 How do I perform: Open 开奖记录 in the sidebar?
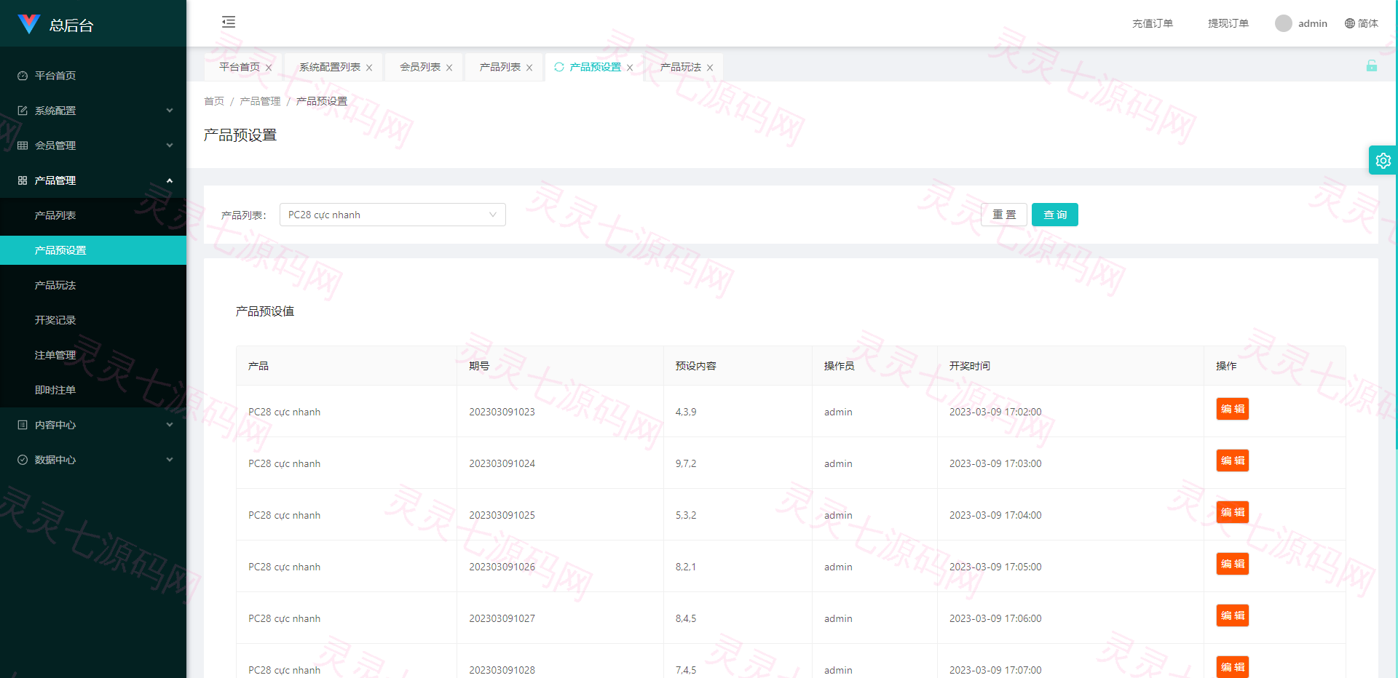[93, 320]
